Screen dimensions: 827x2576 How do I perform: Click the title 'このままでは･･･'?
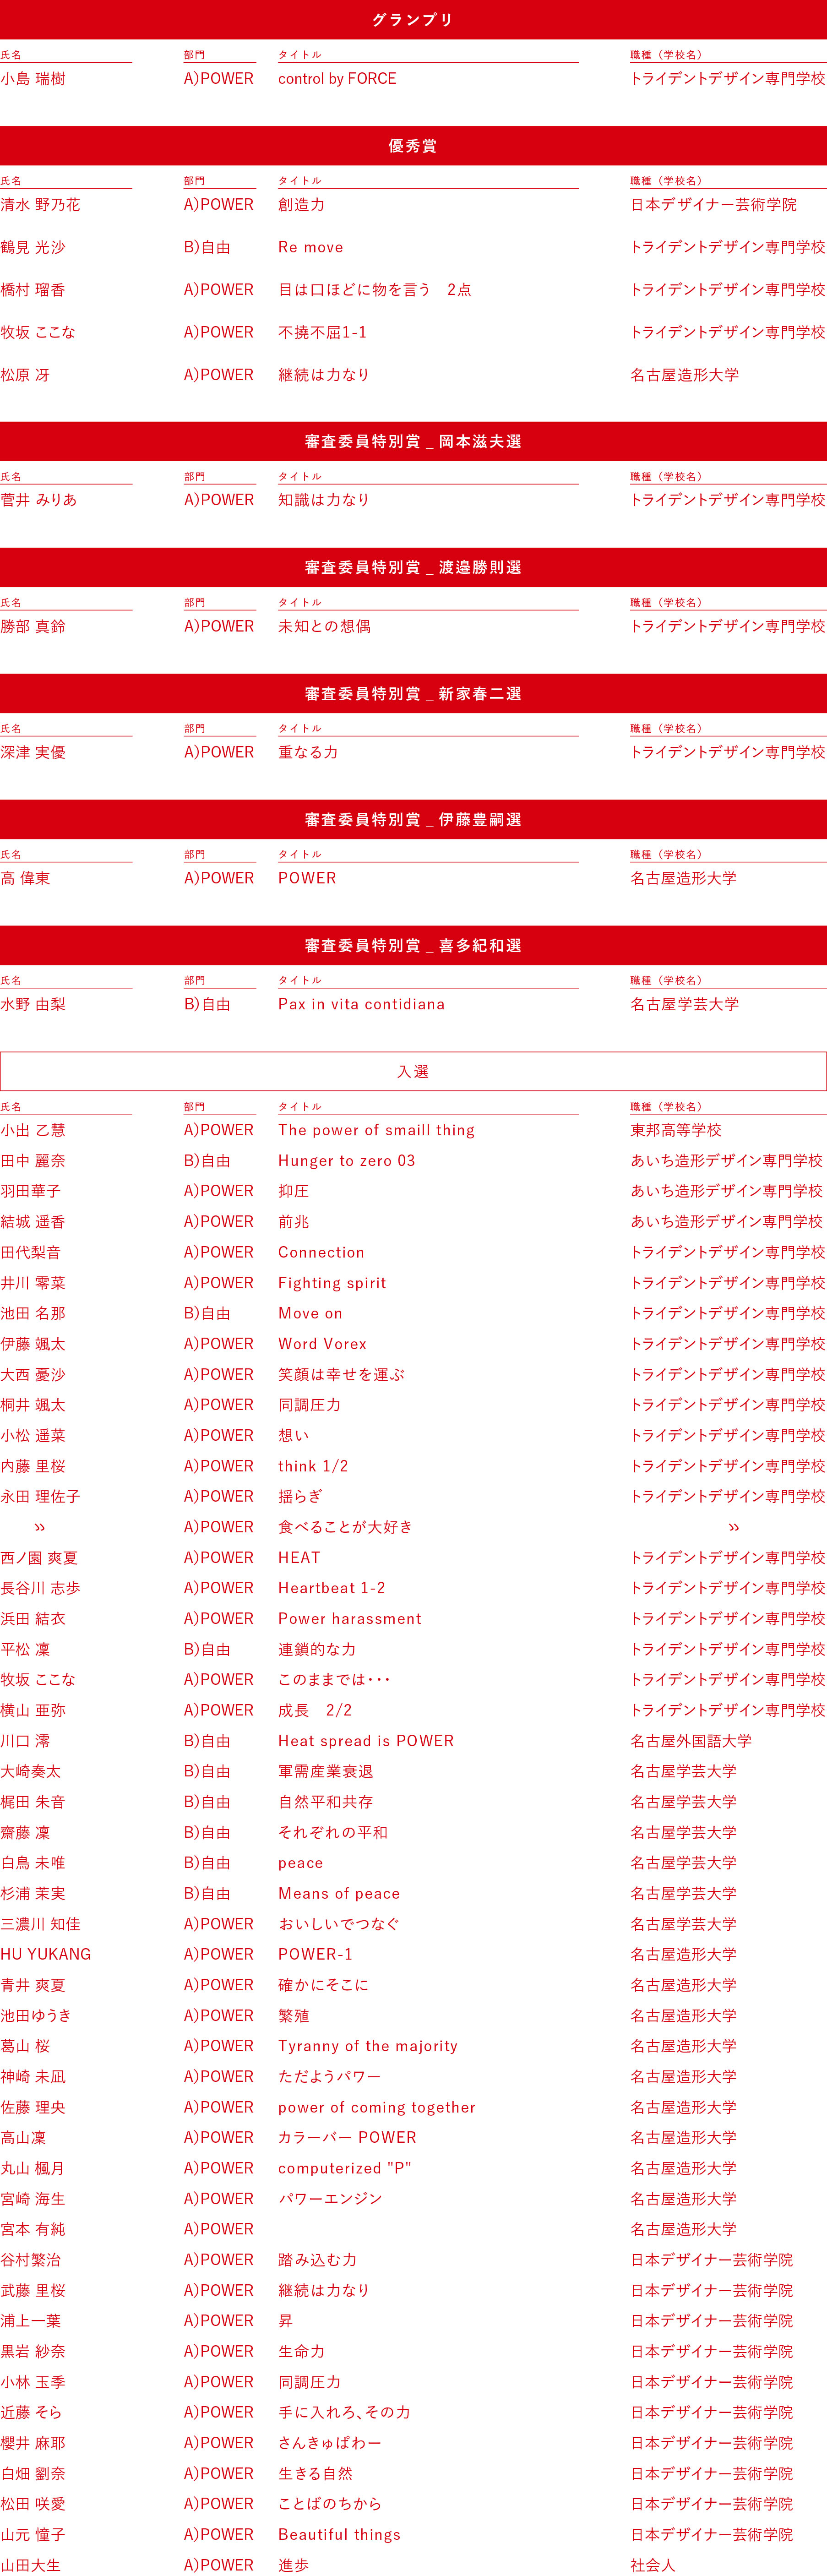tap(334, 1680)
